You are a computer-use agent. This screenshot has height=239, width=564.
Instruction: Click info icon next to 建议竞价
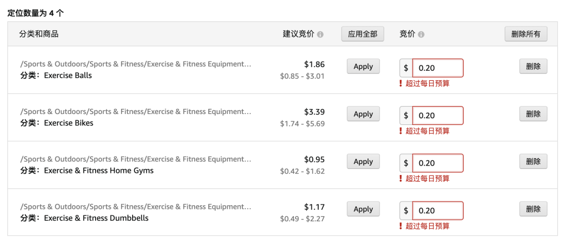coord(320,34)
